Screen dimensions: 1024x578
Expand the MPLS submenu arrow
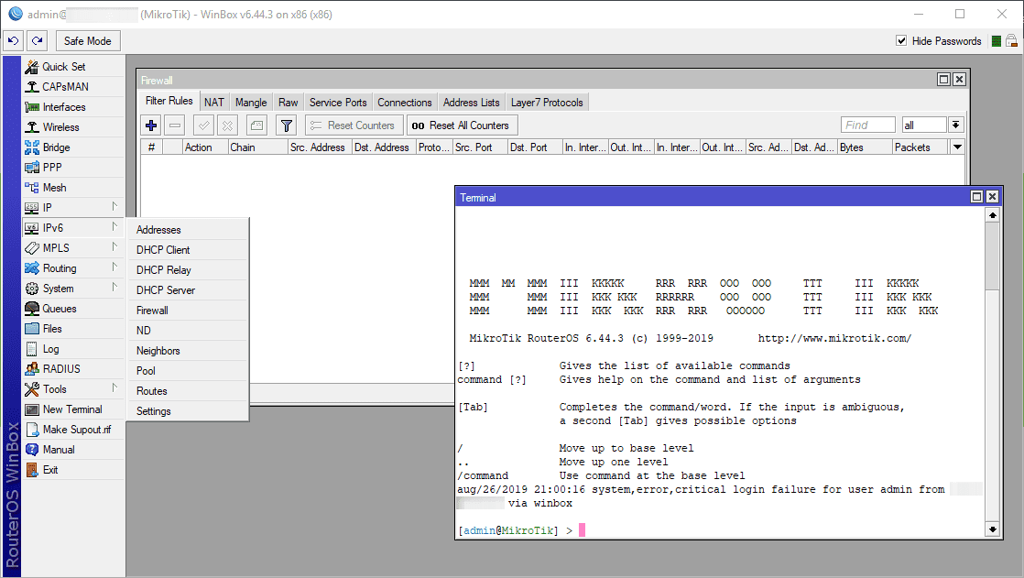pos(114,247)
